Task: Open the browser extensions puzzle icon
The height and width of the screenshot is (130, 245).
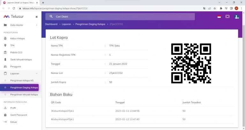Action: pos(221,8)
